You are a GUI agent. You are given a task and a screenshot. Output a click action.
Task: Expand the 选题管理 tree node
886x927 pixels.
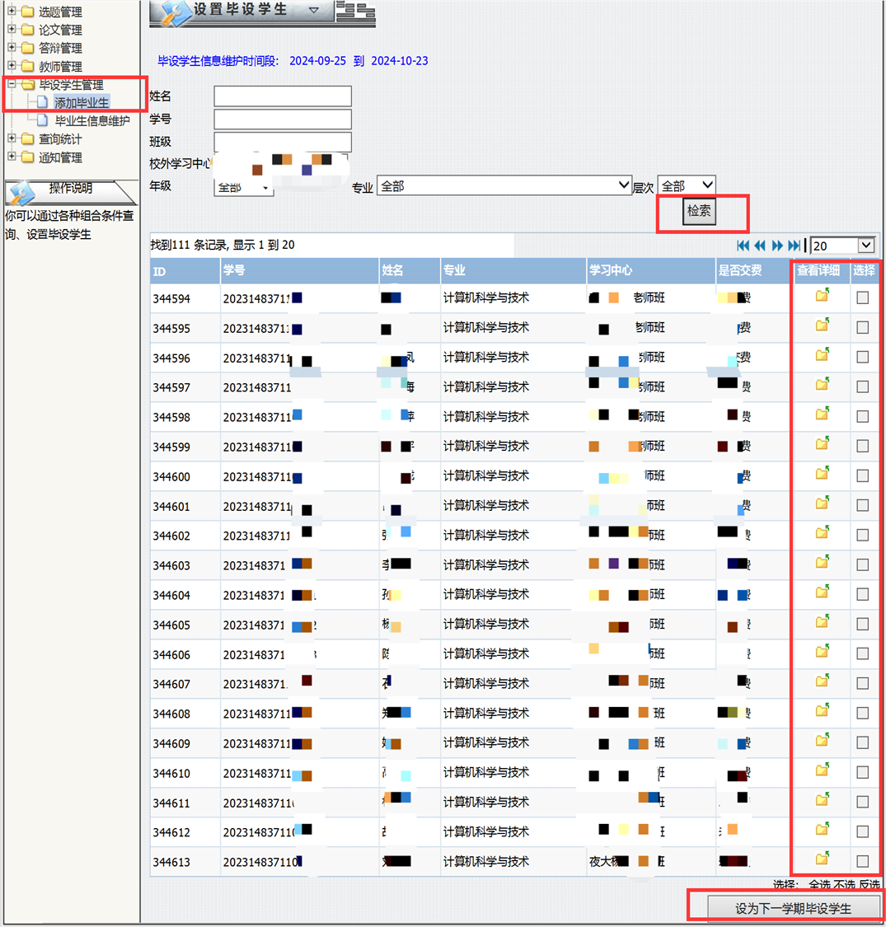(12, 12)
